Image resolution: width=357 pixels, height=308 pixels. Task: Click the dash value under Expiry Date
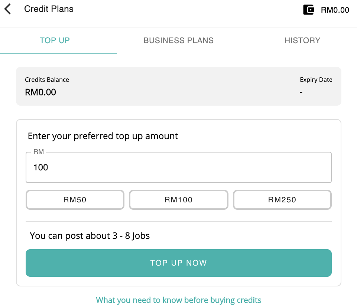301,92
